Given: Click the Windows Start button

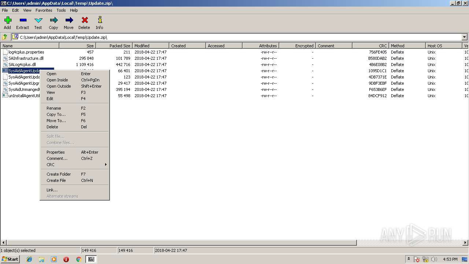Looking at the screenshot, I should tap(10, 259).
